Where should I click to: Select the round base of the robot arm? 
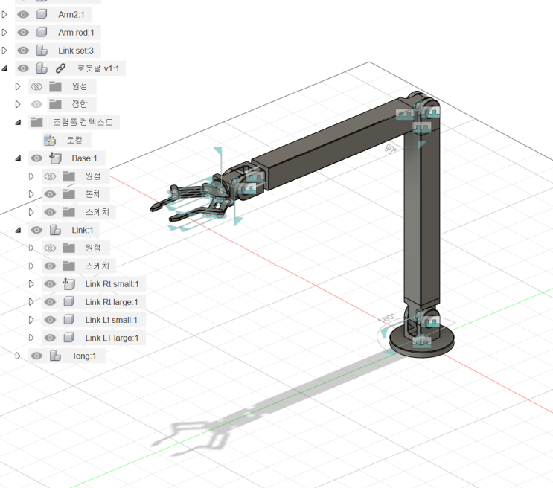click(422, 343)
